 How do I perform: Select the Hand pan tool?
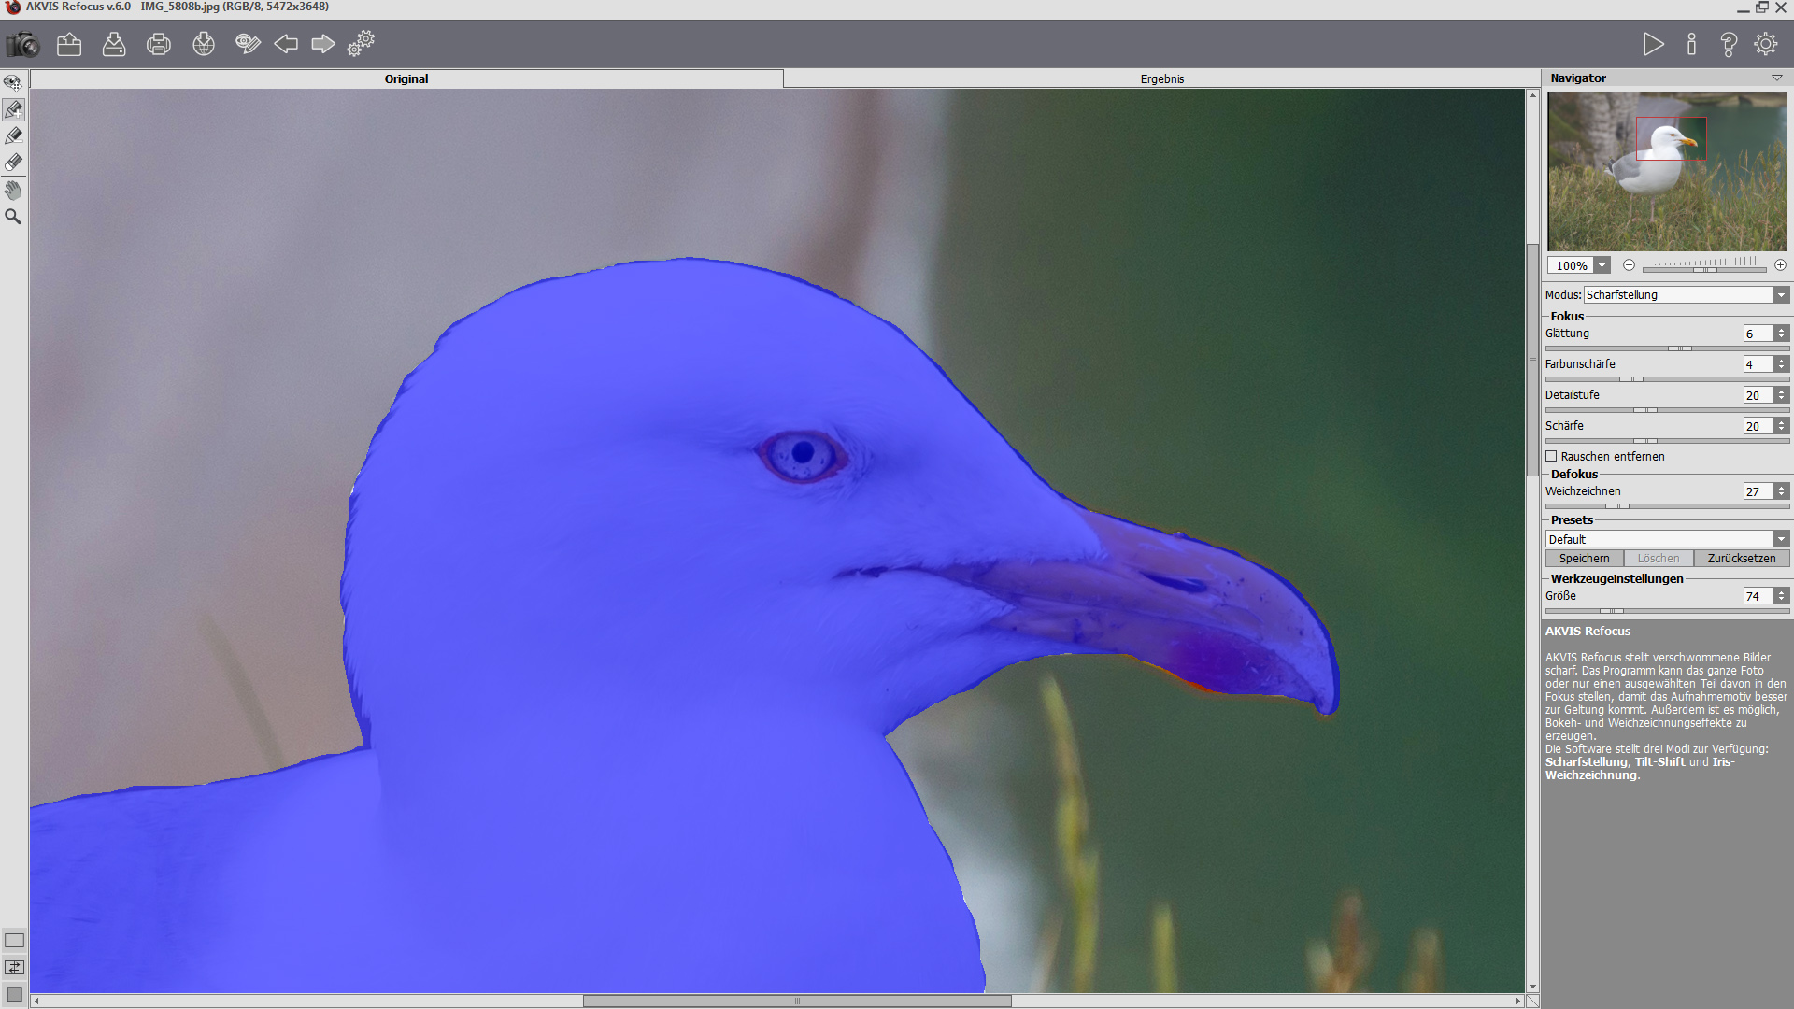coord(13,191)
